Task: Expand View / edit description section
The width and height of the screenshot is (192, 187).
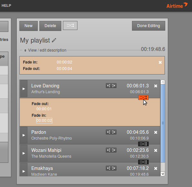Action: coord(45,50)
